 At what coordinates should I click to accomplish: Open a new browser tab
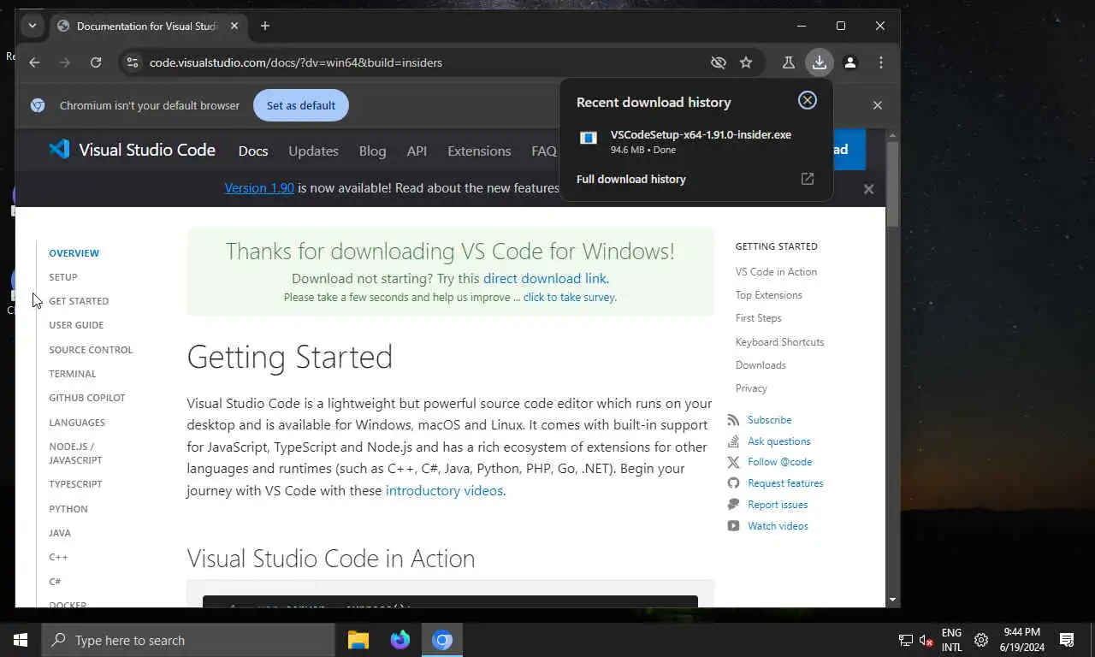pos(265,26)
